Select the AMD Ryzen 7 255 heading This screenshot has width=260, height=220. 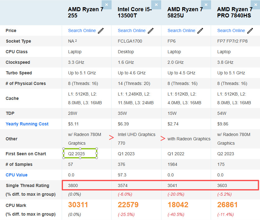85,12
